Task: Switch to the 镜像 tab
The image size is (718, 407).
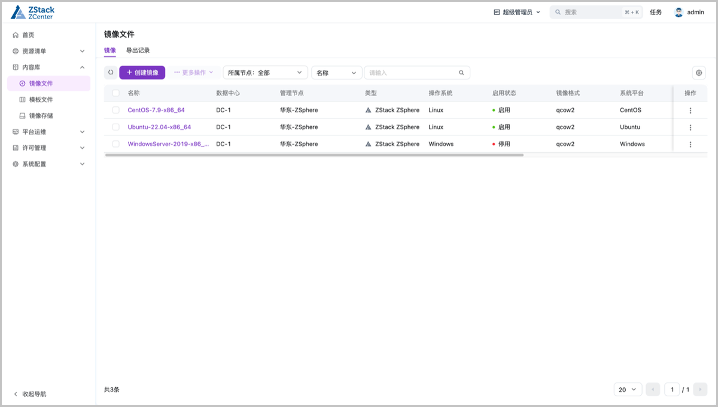Action: pyautogui.click(x=110, y=51)
